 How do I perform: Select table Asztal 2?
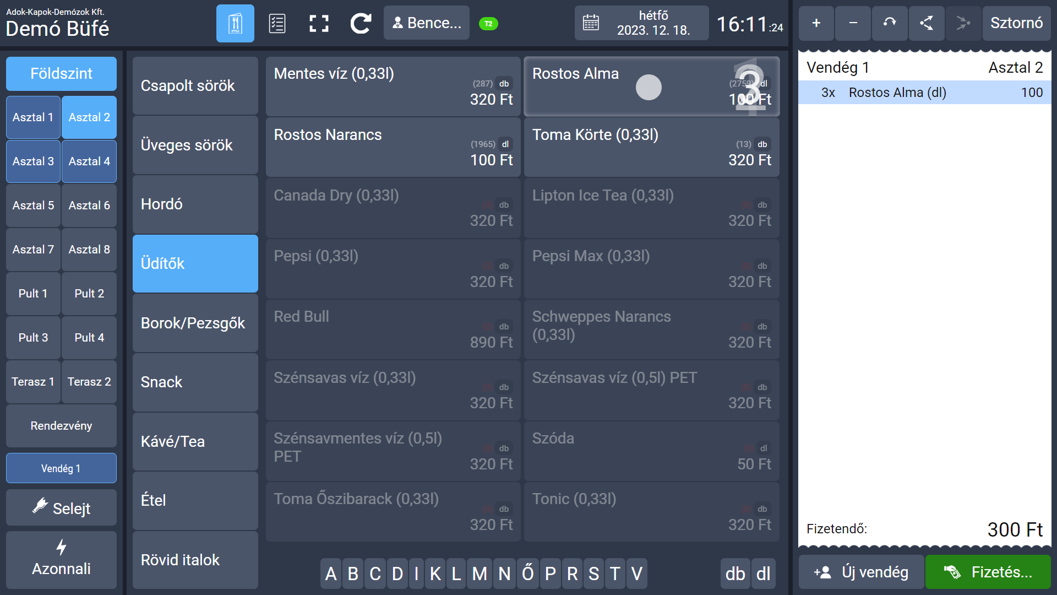pyautogui.click(x=89, y=117)
